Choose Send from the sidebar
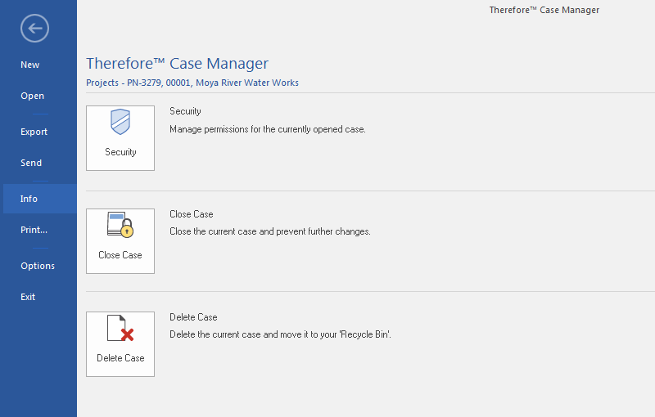 31,163
